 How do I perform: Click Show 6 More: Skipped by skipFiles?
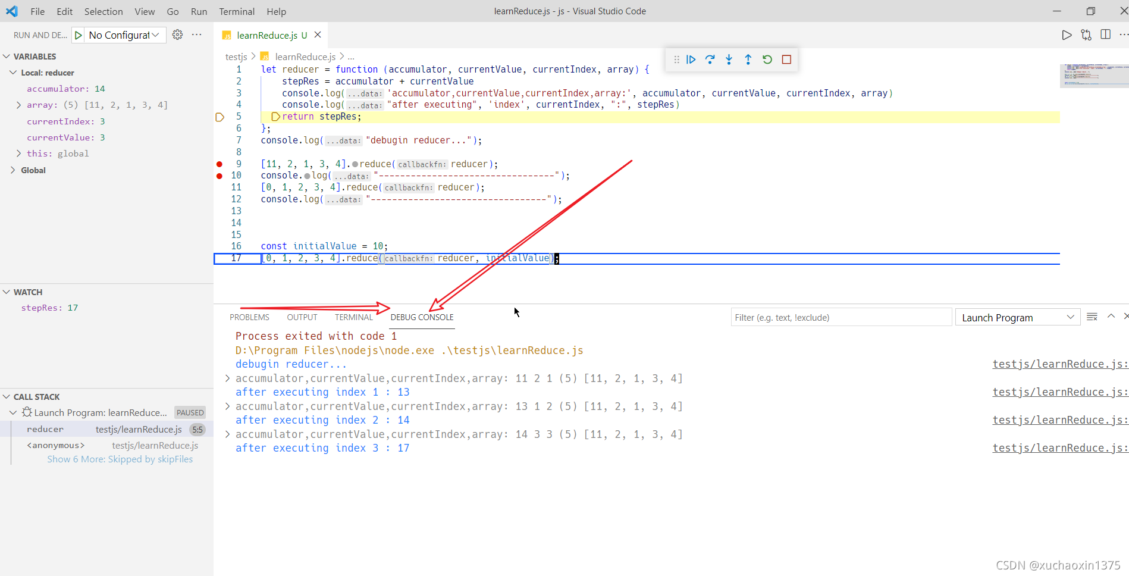[120, 459]
